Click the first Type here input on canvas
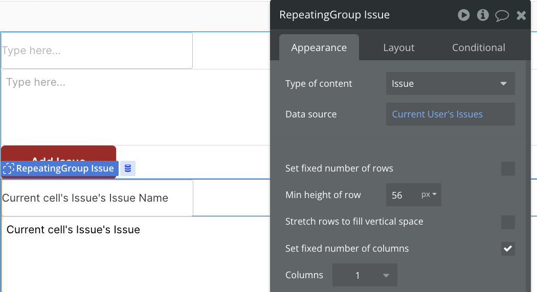 pos(97,51)
